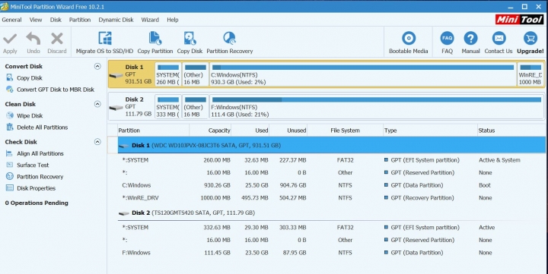Click the Apply checkmark icon
Screen dimensions: 548x274
10,39
